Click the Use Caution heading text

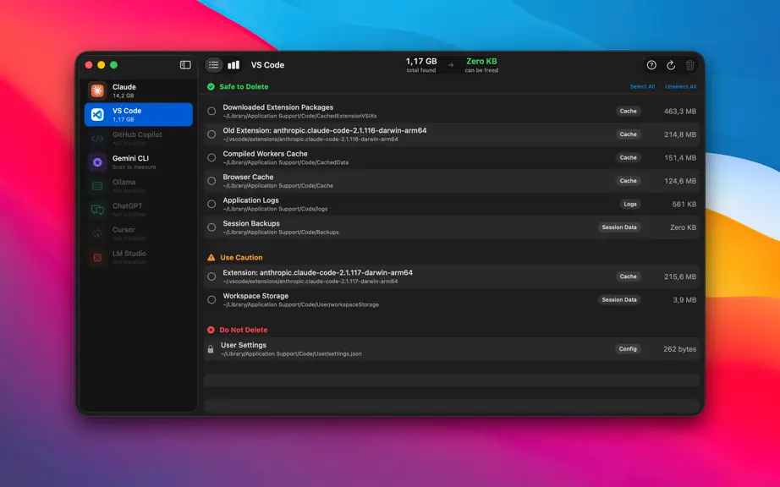[241, 257]
